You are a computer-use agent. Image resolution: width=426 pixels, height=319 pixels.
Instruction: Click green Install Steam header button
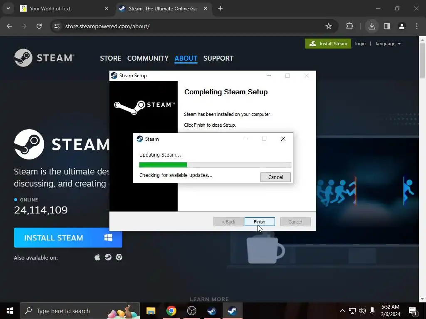[328, 44]
